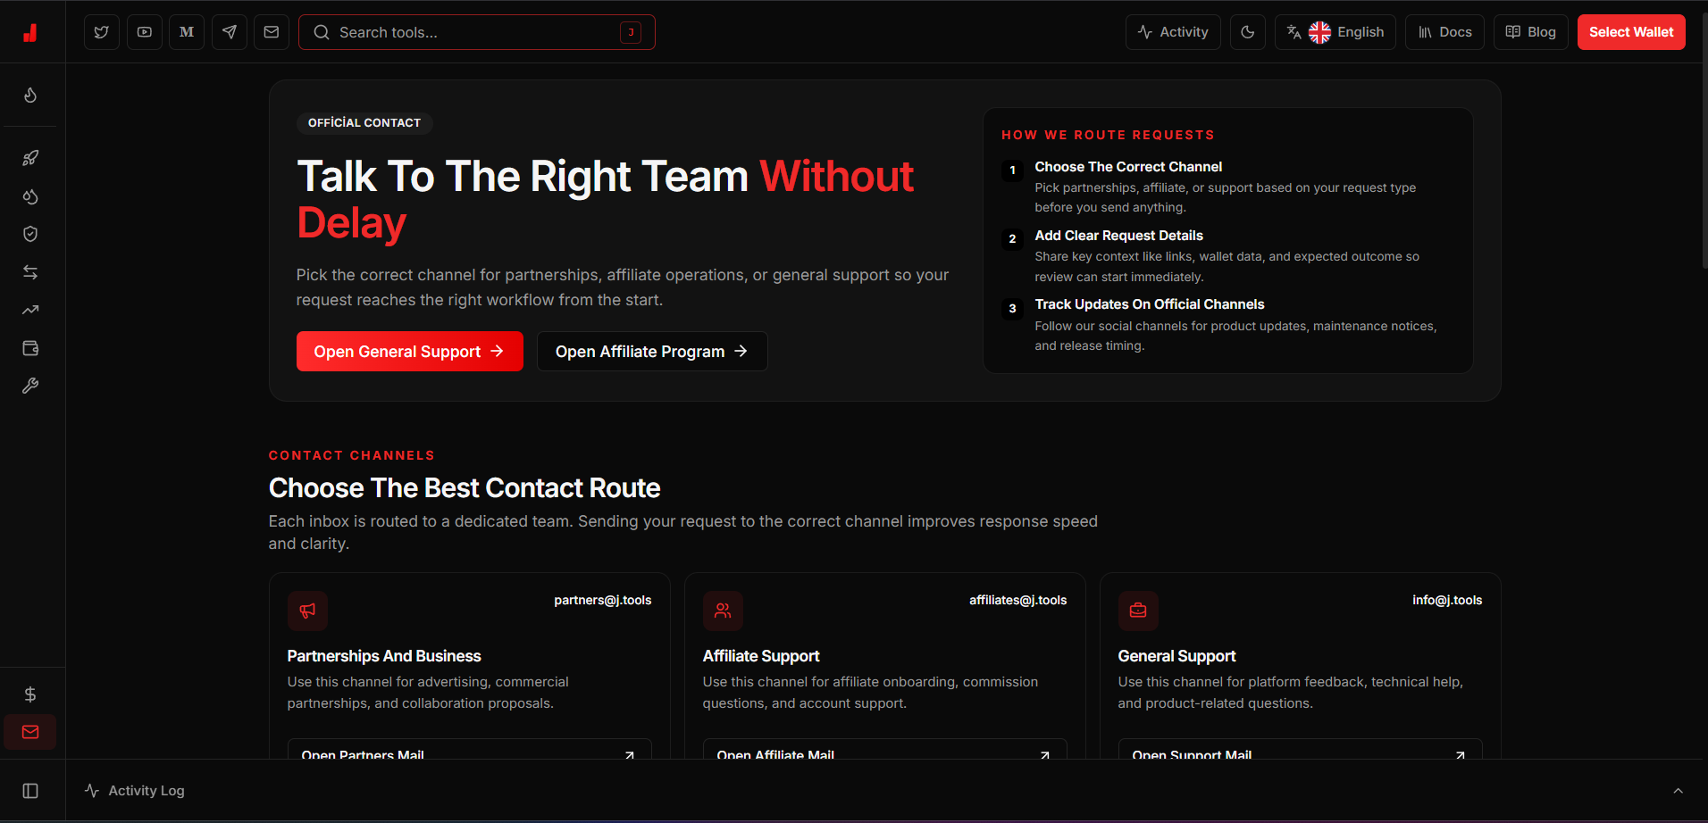This screenshot has width=1708, height=823.
Task: Open the English language selector
Action: click(x=1335, y=32)
